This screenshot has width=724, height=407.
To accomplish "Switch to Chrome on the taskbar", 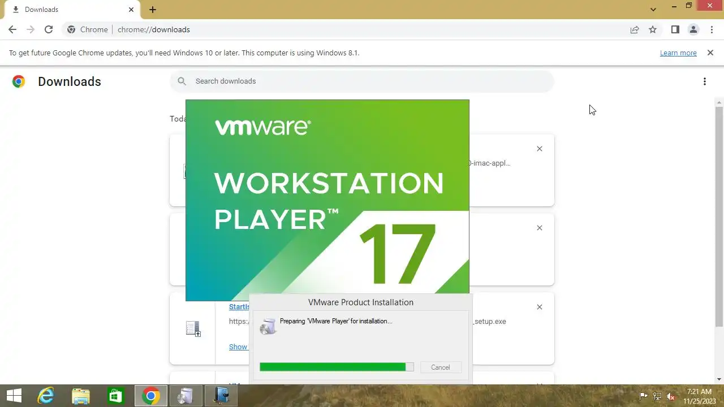I will point(150,396).
